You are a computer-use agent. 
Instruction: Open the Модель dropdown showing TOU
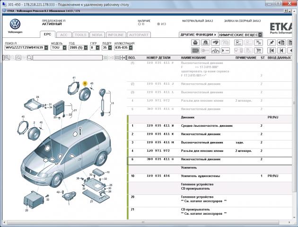tap(64, 48)
